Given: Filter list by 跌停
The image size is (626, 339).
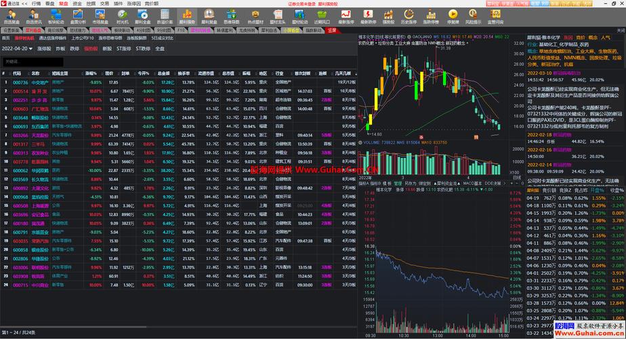Looking at the screenshot, I should (75, 48).
